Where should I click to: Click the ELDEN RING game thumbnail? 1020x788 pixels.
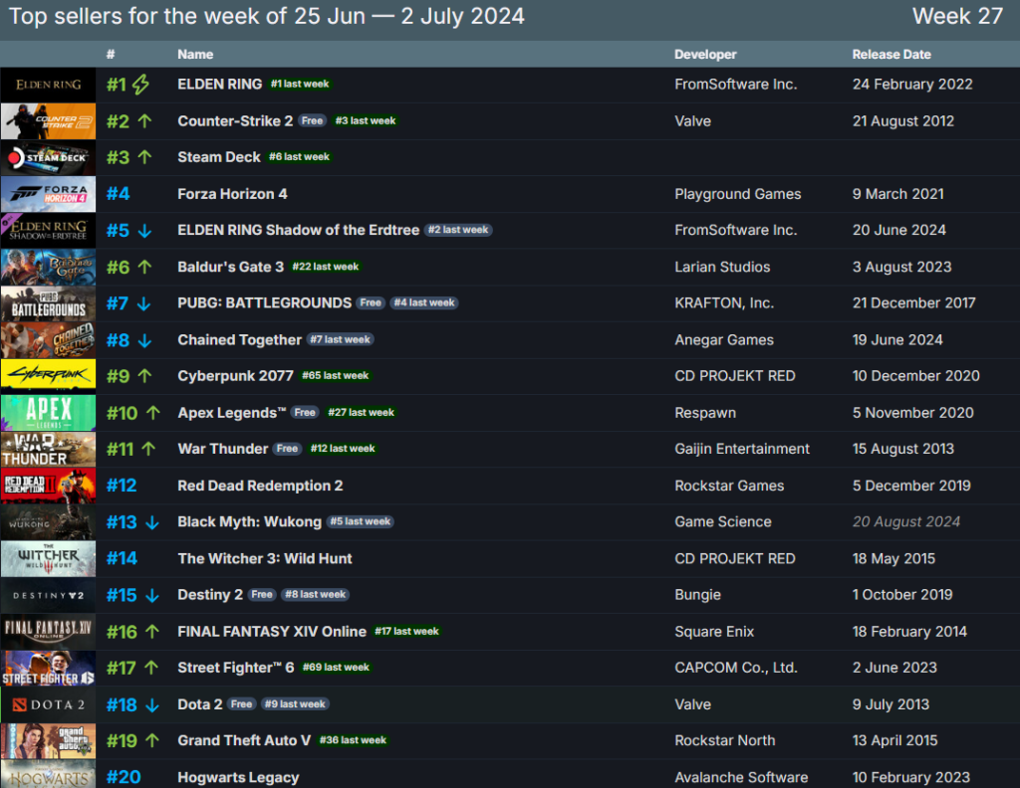click(48, 85)
